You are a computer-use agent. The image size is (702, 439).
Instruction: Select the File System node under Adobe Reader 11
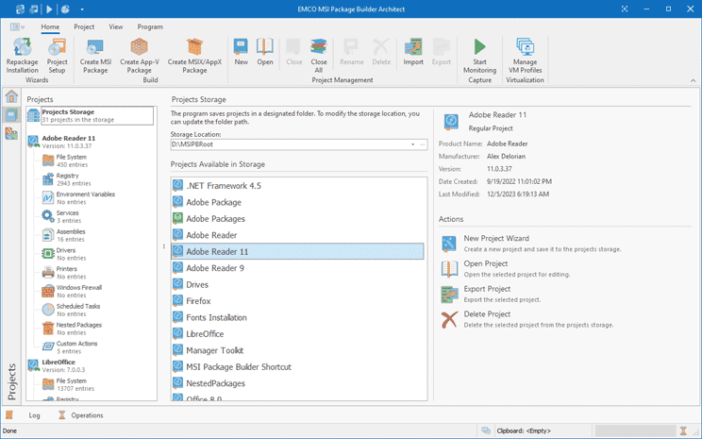[71, 160]
